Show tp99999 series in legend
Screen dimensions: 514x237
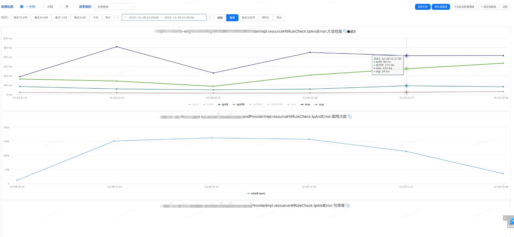pyautogui.click(x=275, y=104)
